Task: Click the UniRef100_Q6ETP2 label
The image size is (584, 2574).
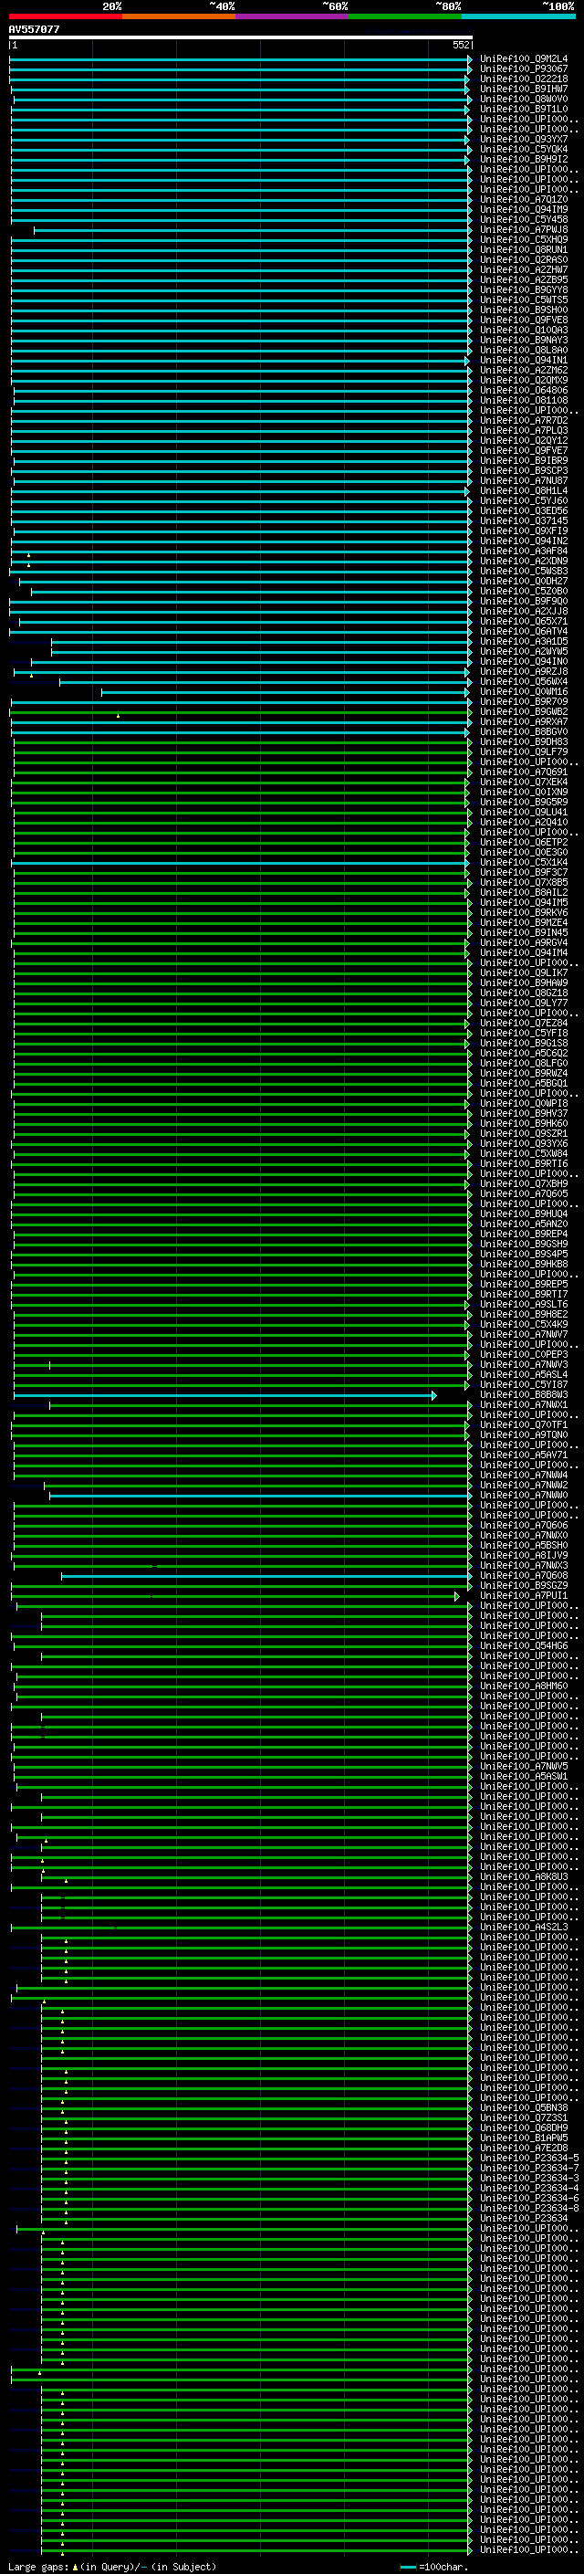Action: [x=523, y=844]
